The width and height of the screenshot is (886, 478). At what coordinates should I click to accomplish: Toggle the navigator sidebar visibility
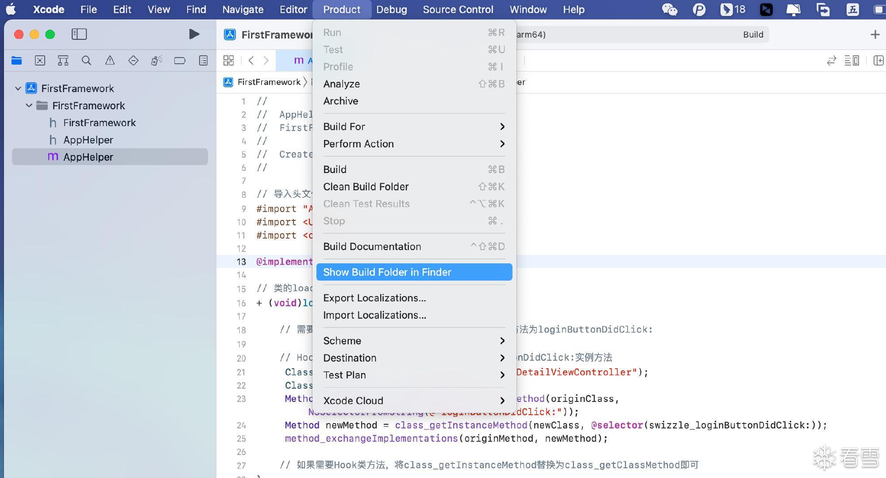click(79, 34)
